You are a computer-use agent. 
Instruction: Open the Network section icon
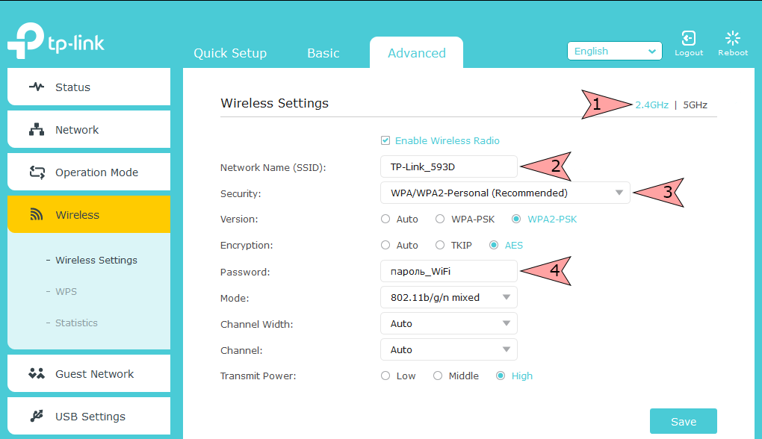[35, 129]
